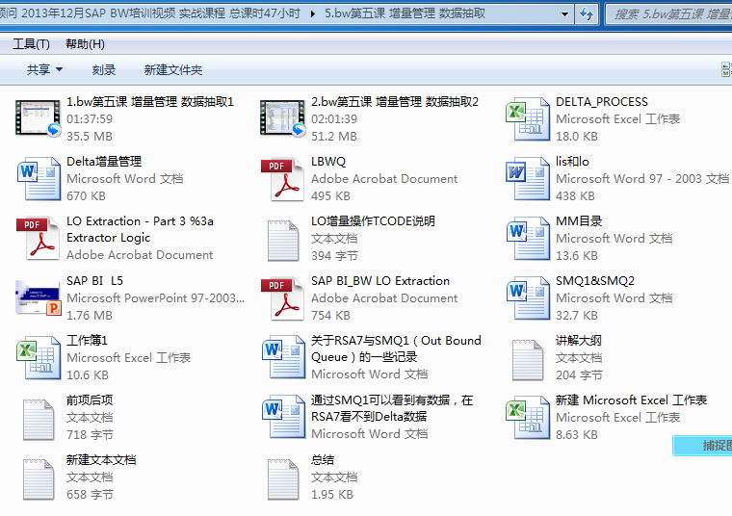
Task: Click 通过SMQ1可以看到有数据 Word document icon
Action: [283, 417]
